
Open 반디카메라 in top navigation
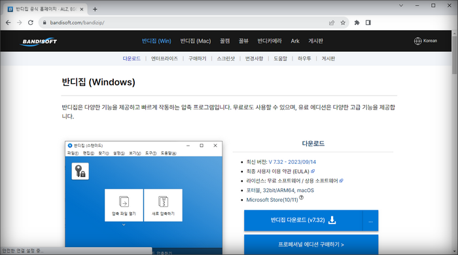pyautogui.click(x=270, y=41)
